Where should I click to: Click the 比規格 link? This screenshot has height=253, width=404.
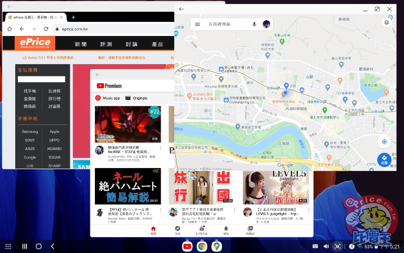click(55, 91)
